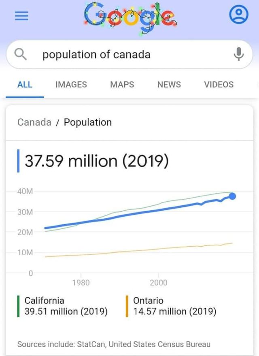Screen dimensions: 259x356
Task: Open the Canada breadcrumb link
Action: click(34, 122)
